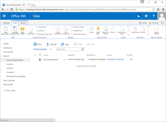Open ellipsis menu next to My Document

pos(64,59)
